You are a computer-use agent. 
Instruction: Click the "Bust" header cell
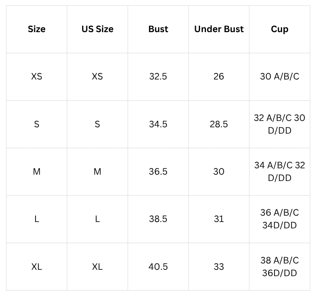point(158,29)
